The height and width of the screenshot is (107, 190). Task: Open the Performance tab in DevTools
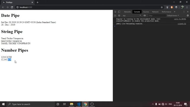click(x=166, y=12)
